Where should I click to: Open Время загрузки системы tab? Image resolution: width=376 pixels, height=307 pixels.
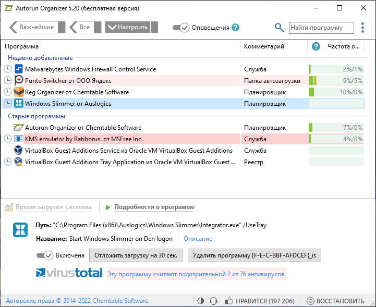click(54, 207)
